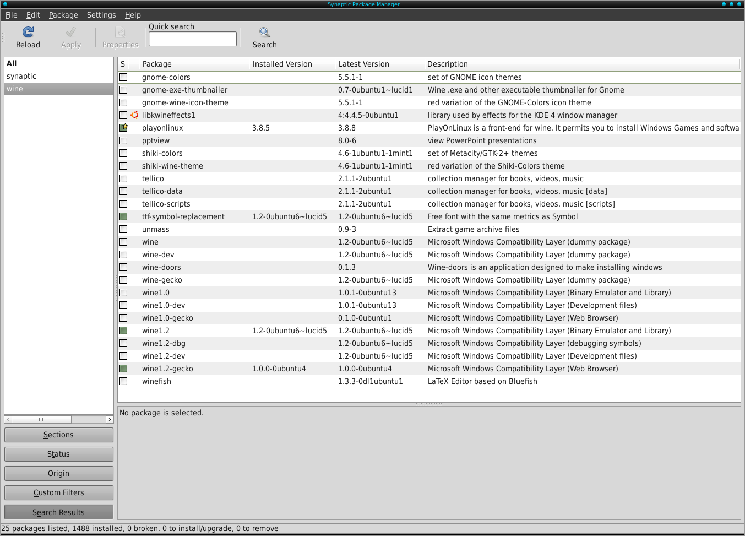
Task: Click the Search magnifier icon
Action: (x=264, y=33)
